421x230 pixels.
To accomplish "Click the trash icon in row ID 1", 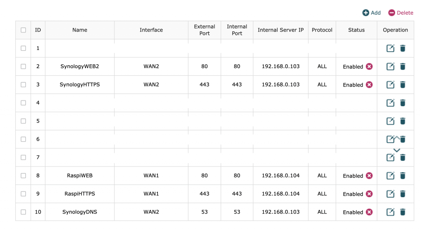I will point(402,48).
